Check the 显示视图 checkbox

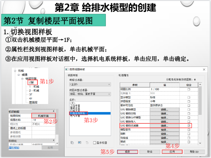pyautogui.click(x=94, y=143)
